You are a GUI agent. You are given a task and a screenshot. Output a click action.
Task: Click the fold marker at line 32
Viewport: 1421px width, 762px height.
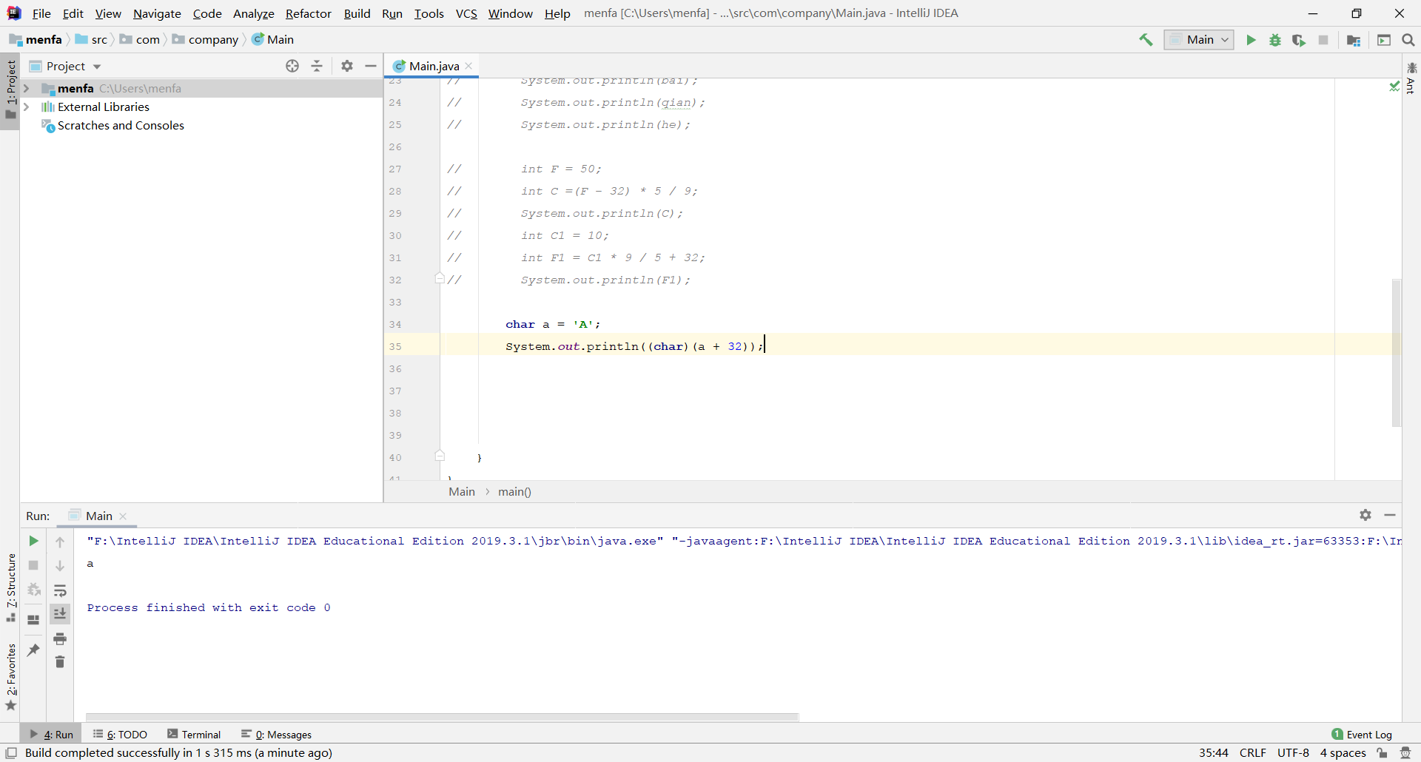click(x=440, y=279)
